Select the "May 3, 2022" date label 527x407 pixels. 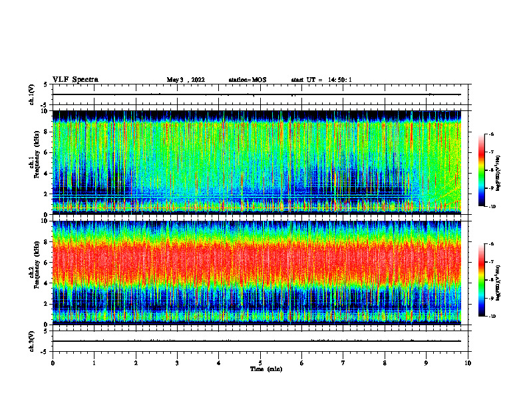coord(186,80)
